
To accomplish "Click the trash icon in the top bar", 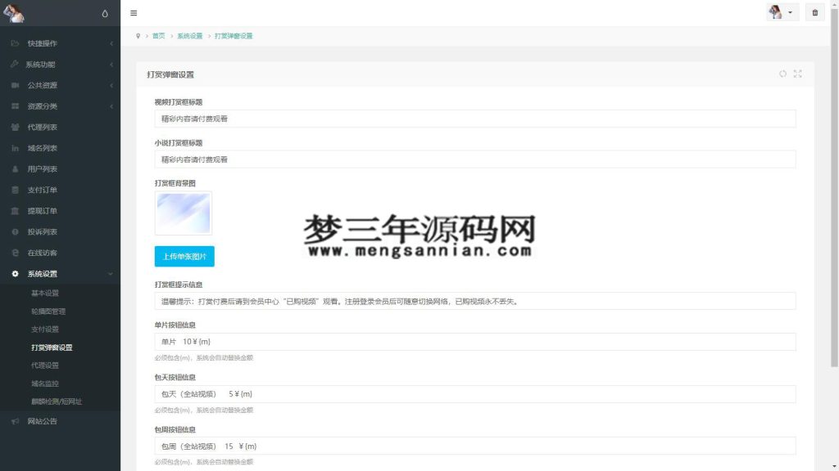I will 815,12.
